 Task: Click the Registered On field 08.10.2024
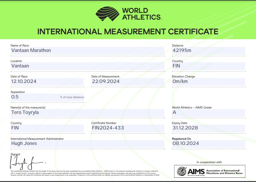208,143
